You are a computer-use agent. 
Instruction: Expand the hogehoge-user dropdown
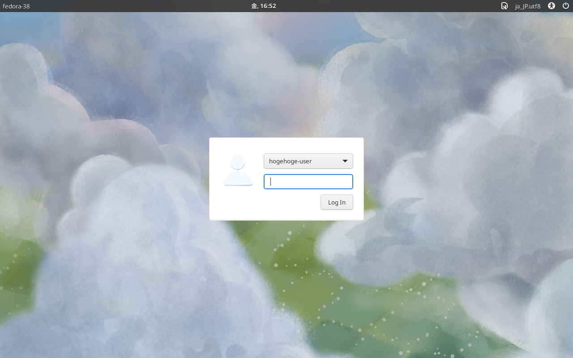tap(308, 161)
